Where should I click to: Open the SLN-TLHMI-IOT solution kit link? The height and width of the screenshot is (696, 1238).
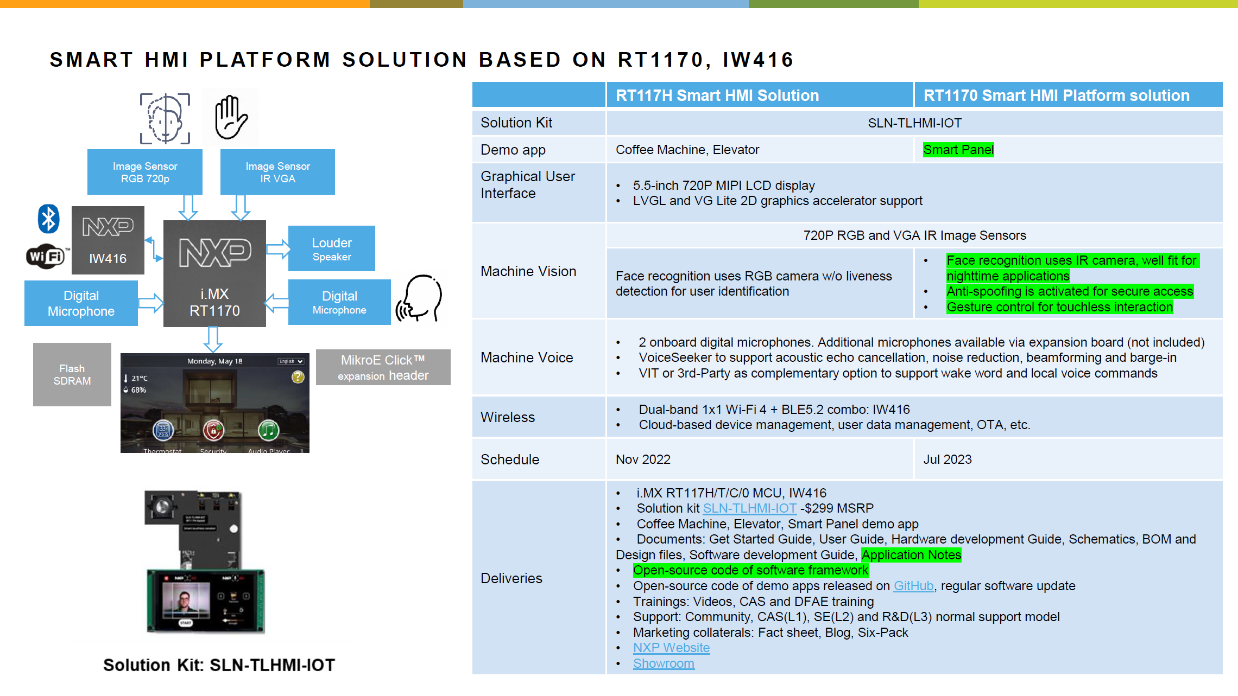[x=750, y=508]
